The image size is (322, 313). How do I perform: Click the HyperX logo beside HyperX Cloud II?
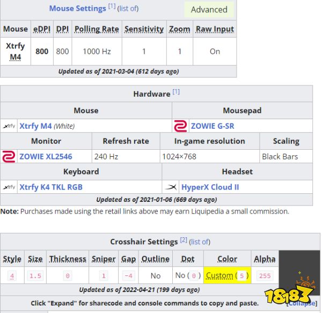click(171, 187)
